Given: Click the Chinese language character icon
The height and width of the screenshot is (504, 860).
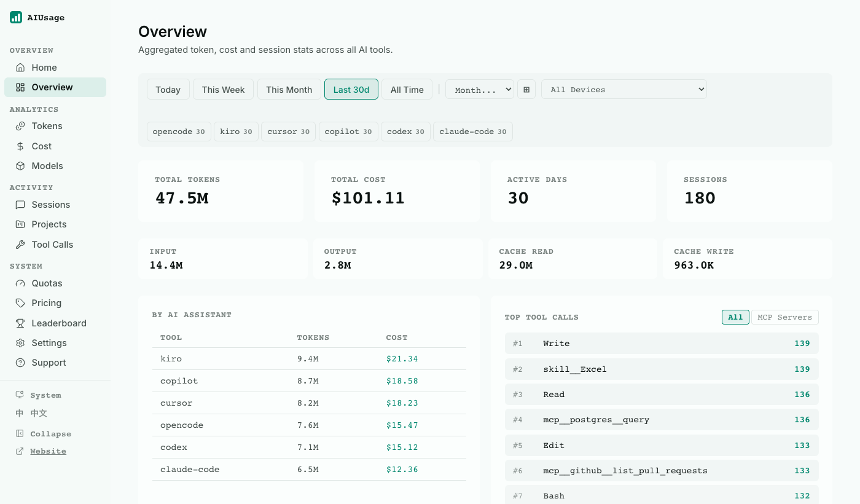Looking at the screenshot, I should (x=20, y=414).
